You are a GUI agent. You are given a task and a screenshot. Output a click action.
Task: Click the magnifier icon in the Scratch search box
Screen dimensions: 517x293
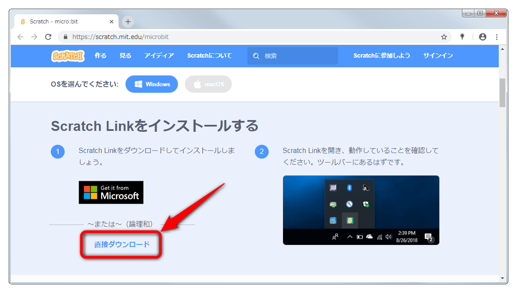coord(256,56)
